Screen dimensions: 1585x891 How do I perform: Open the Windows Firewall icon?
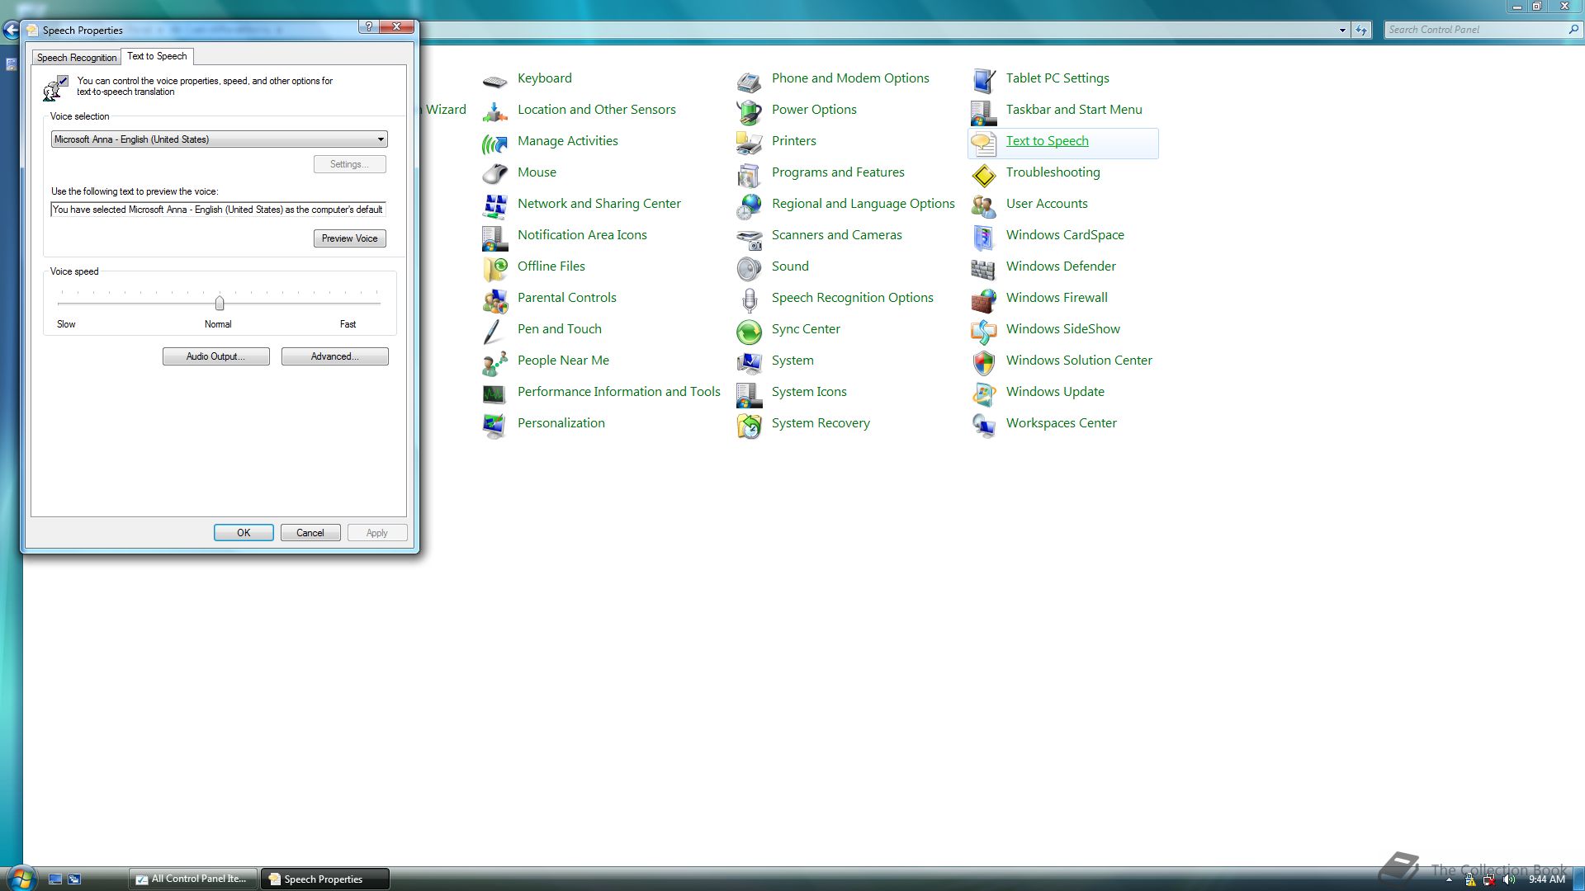tap(983, 299)
